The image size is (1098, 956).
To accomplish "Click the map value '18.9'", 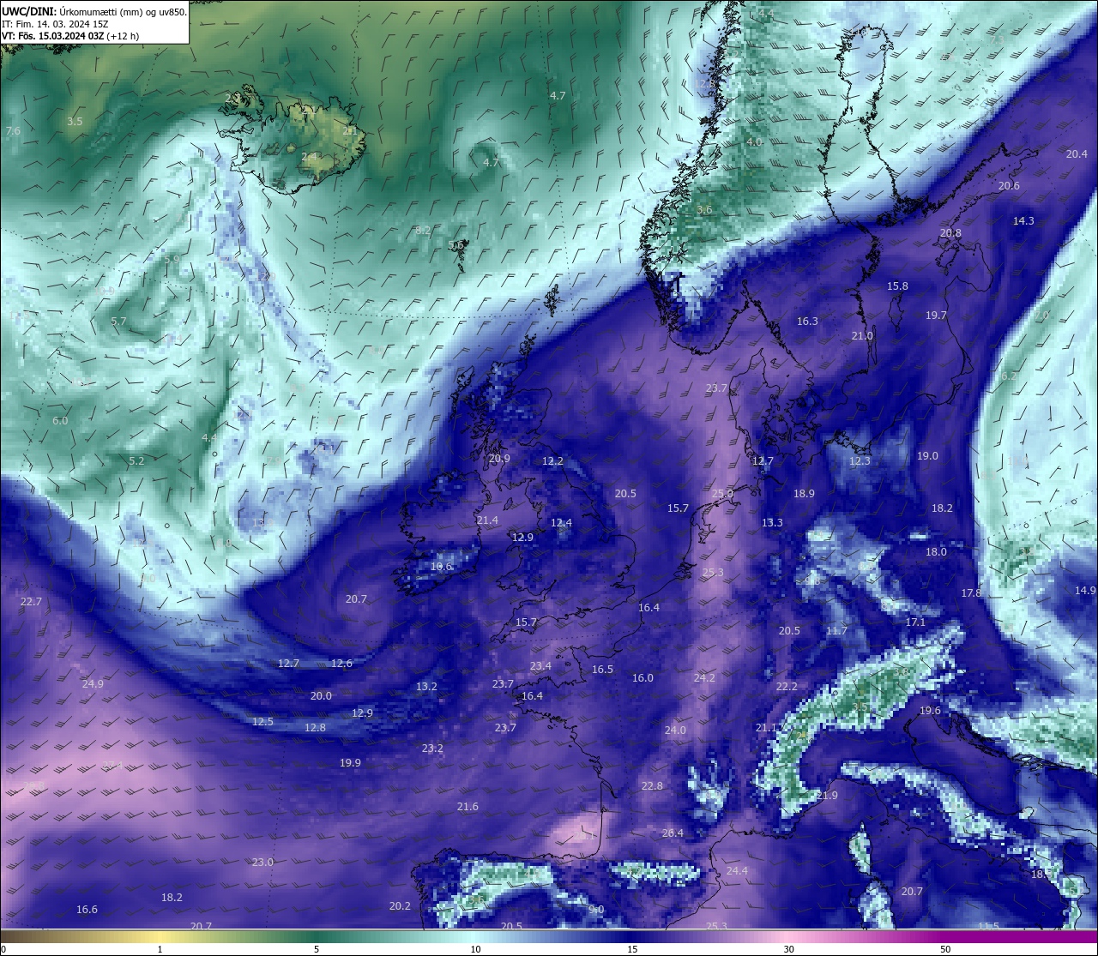I will (x=804, y=494).
